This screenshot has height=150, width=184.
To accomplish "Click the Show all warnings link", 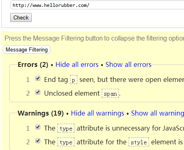I will pyautogui.click(x=158, y=113).
